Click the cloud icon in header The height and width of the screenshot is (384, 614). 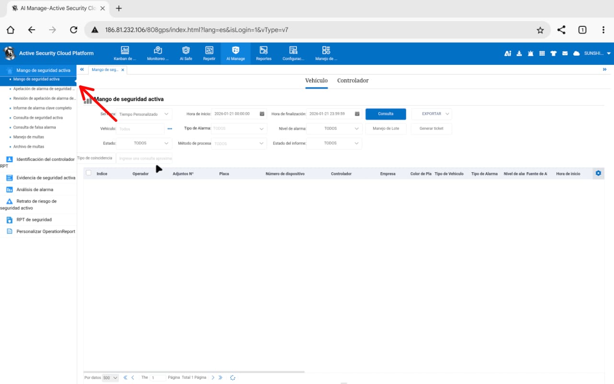tap(577, 53)
